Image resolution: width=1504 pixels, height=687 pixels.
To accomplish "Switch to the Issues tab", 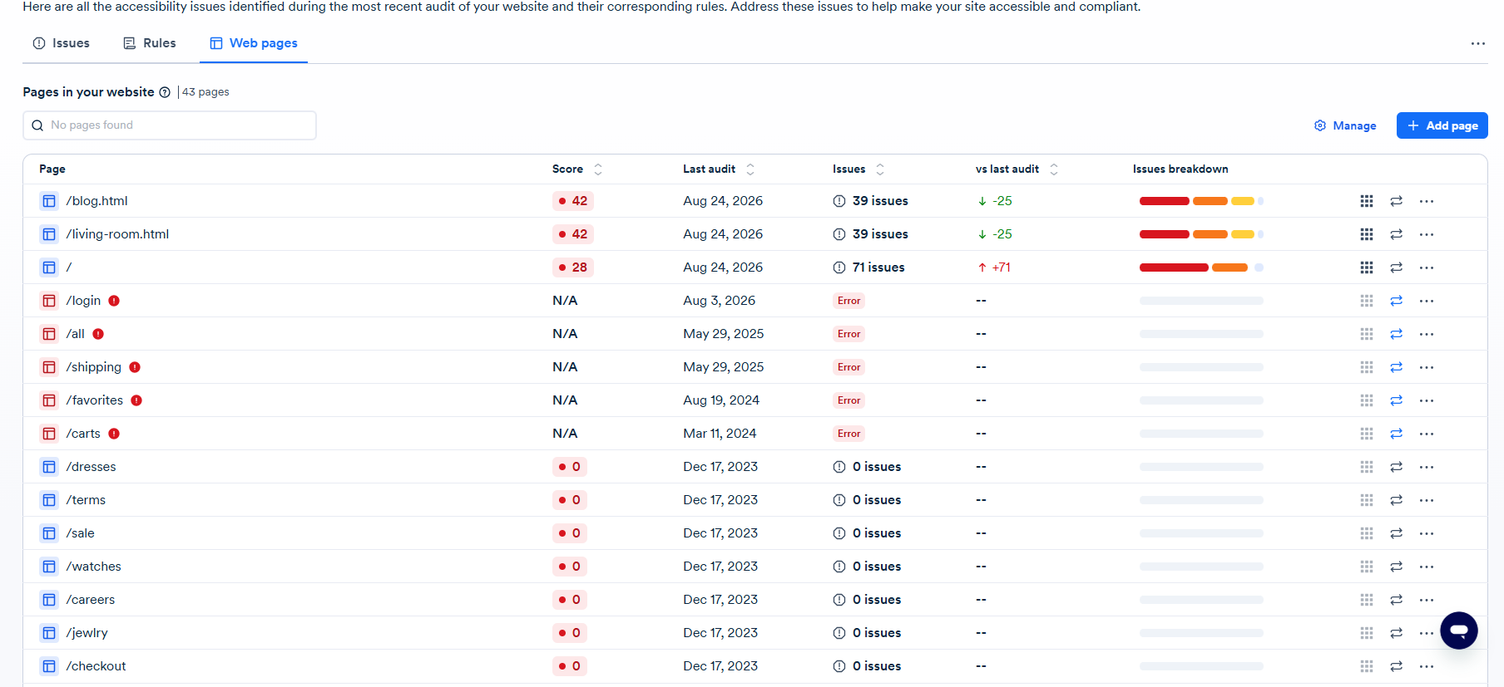I will coord(62,43).
